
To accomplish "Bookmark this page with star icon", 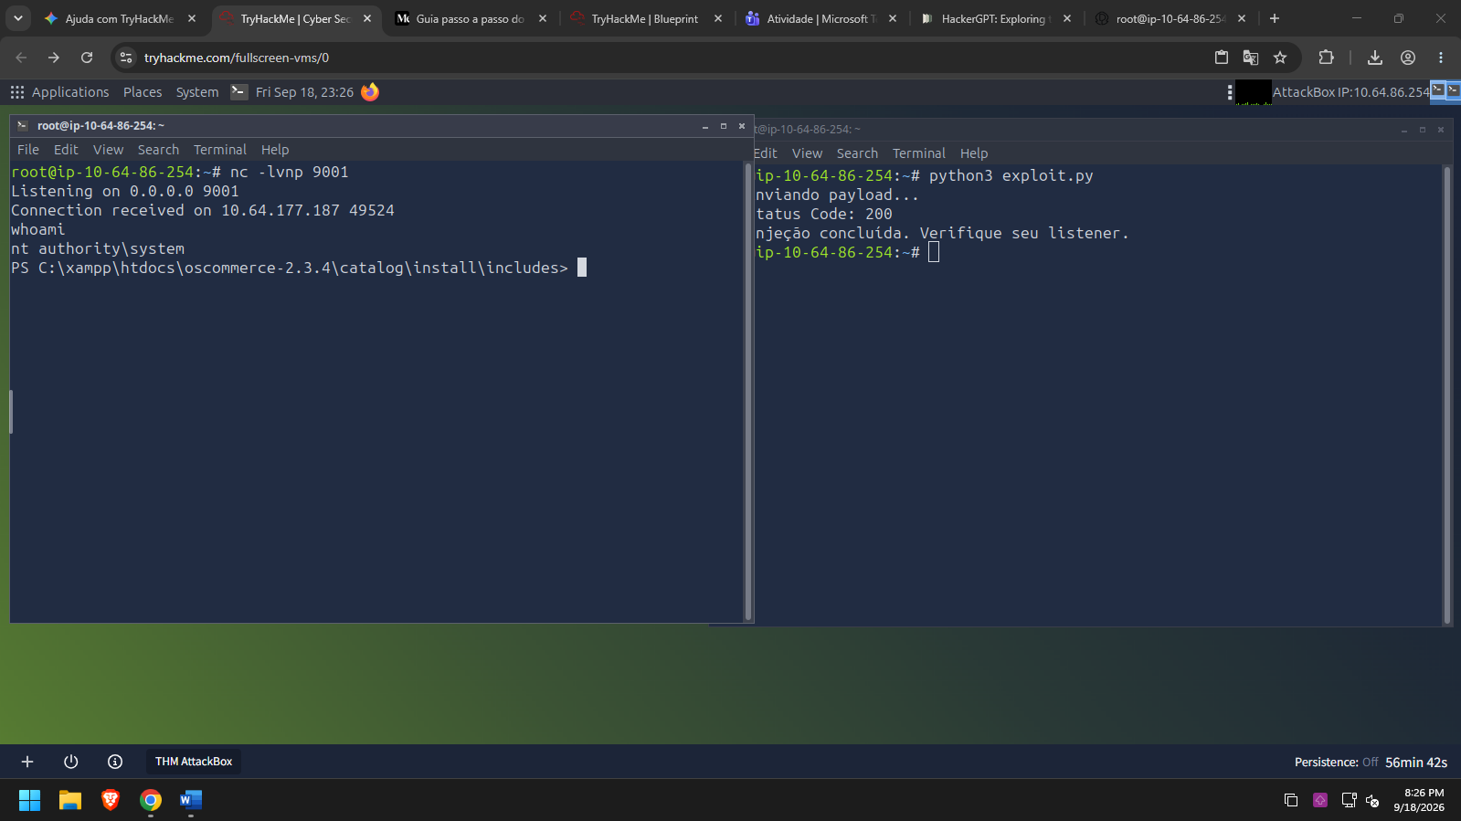I will [1280, 58].
